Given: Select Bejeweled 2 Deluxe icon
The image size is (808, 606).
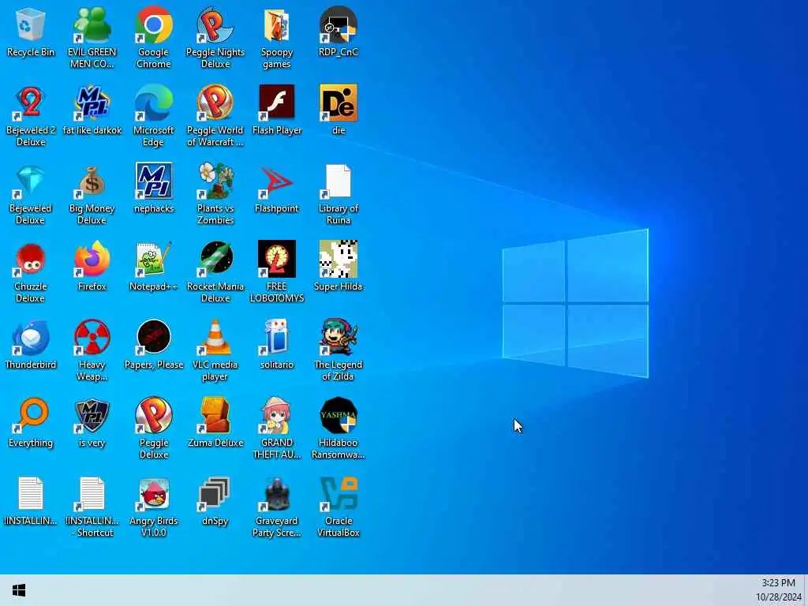Looking at the screenshot, I should point(31,103).
